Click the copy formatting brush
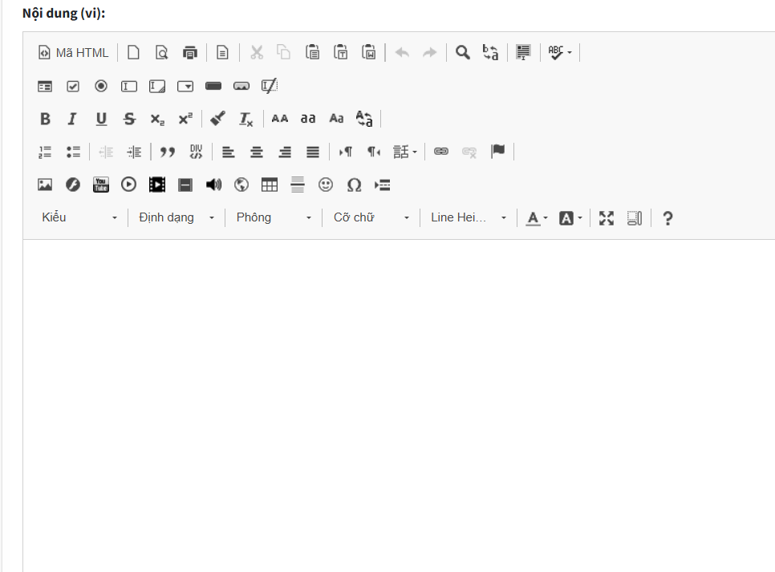The width and height of the screenshot is (775, 572). coord(217,119)
